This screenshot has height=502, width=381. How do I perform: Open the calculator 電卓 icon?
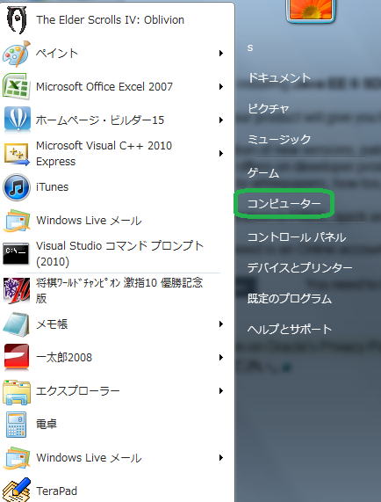pos(17,425)
